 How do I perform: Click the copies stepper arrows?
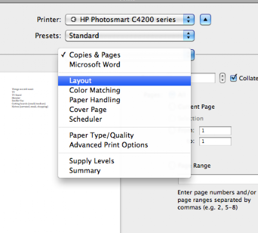point(223,78)
